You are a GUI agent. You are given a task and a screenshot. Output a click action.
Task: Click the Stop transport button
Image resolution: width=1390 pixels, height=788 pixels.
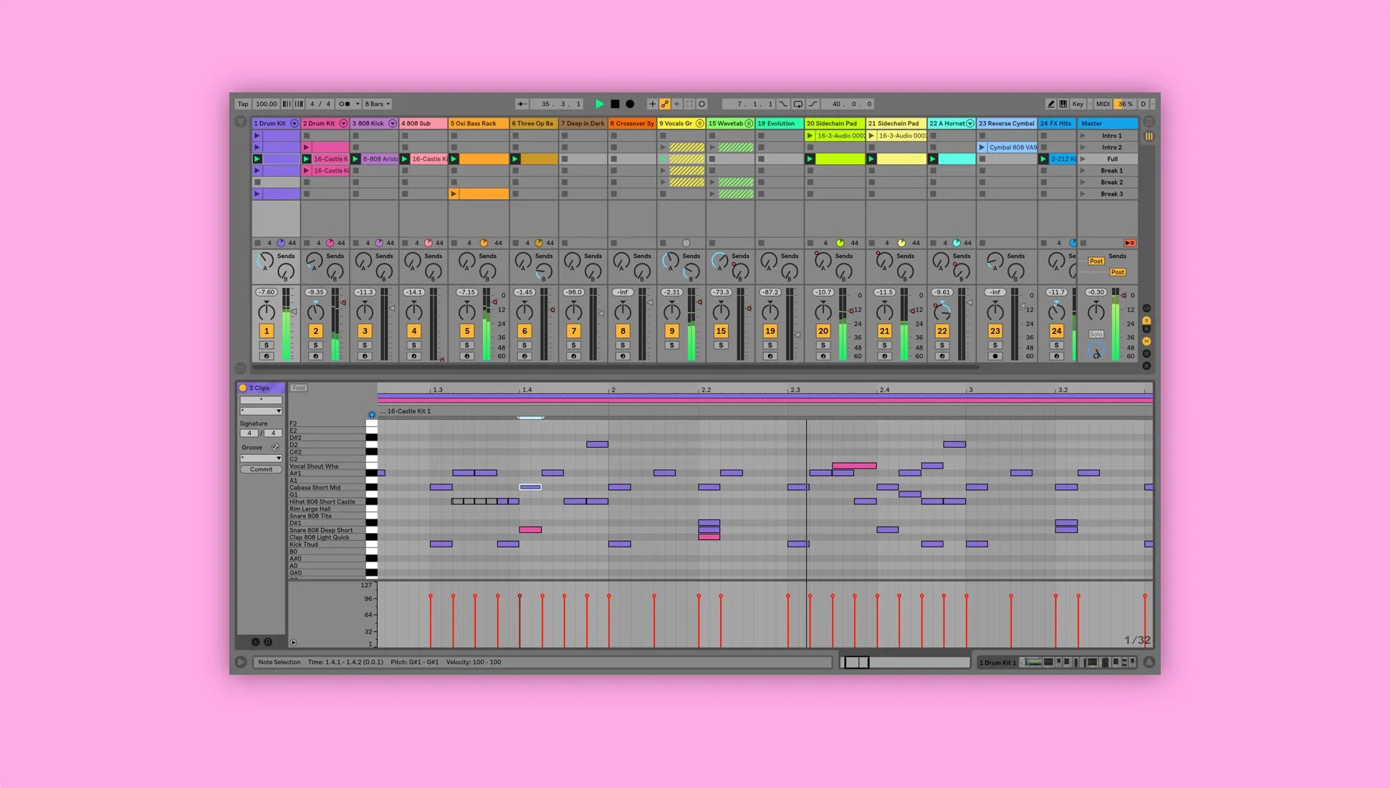point(615,104)
